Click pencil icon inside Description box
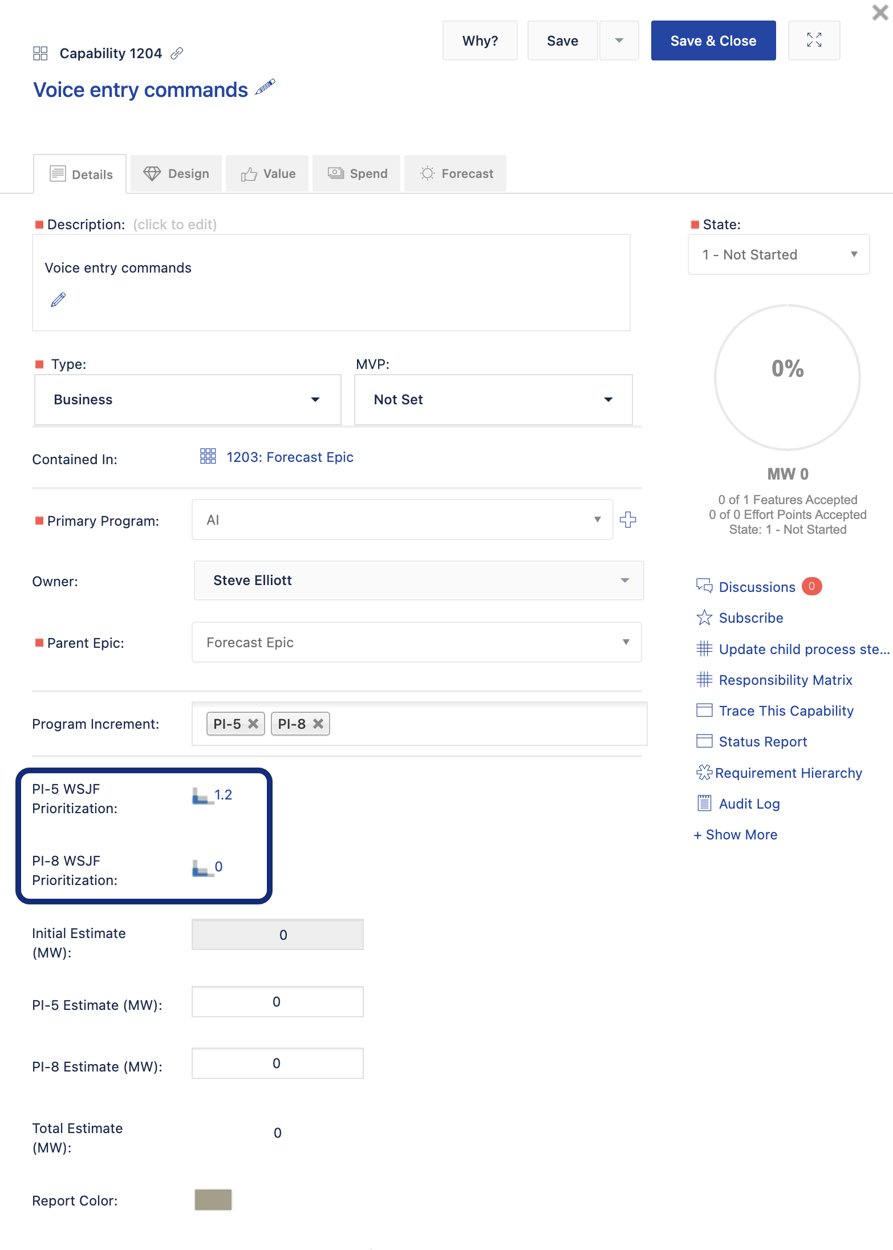The height and width of the screenshot is (1250, 893). (58, 299)
